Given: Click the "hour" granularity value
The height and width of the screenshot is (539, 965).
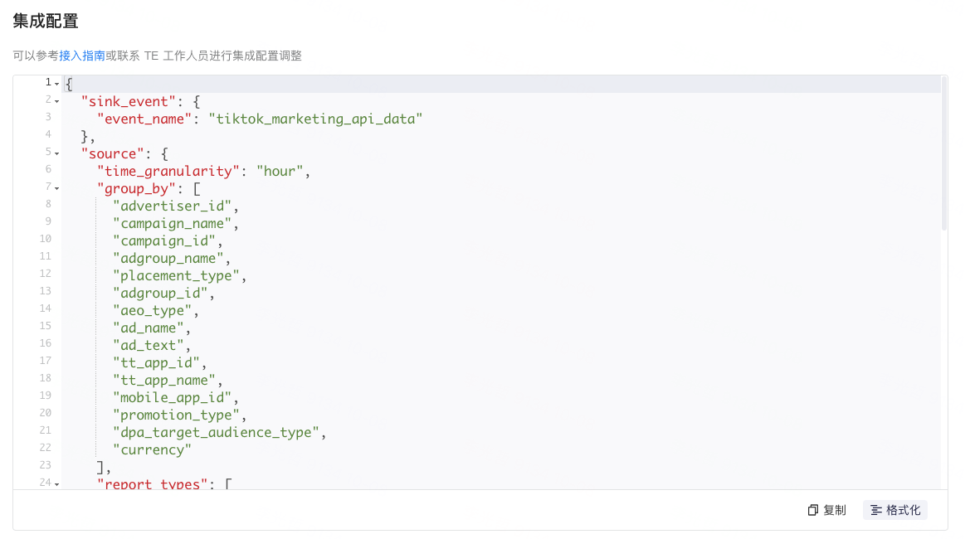Looking at the screenshot, I should 281,171.
